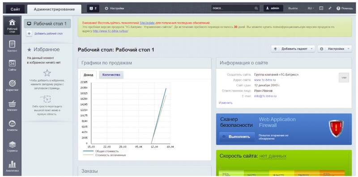
Task: Click the site Logo thumbnail
Action: pyautogui.click(x=344, y=78)
